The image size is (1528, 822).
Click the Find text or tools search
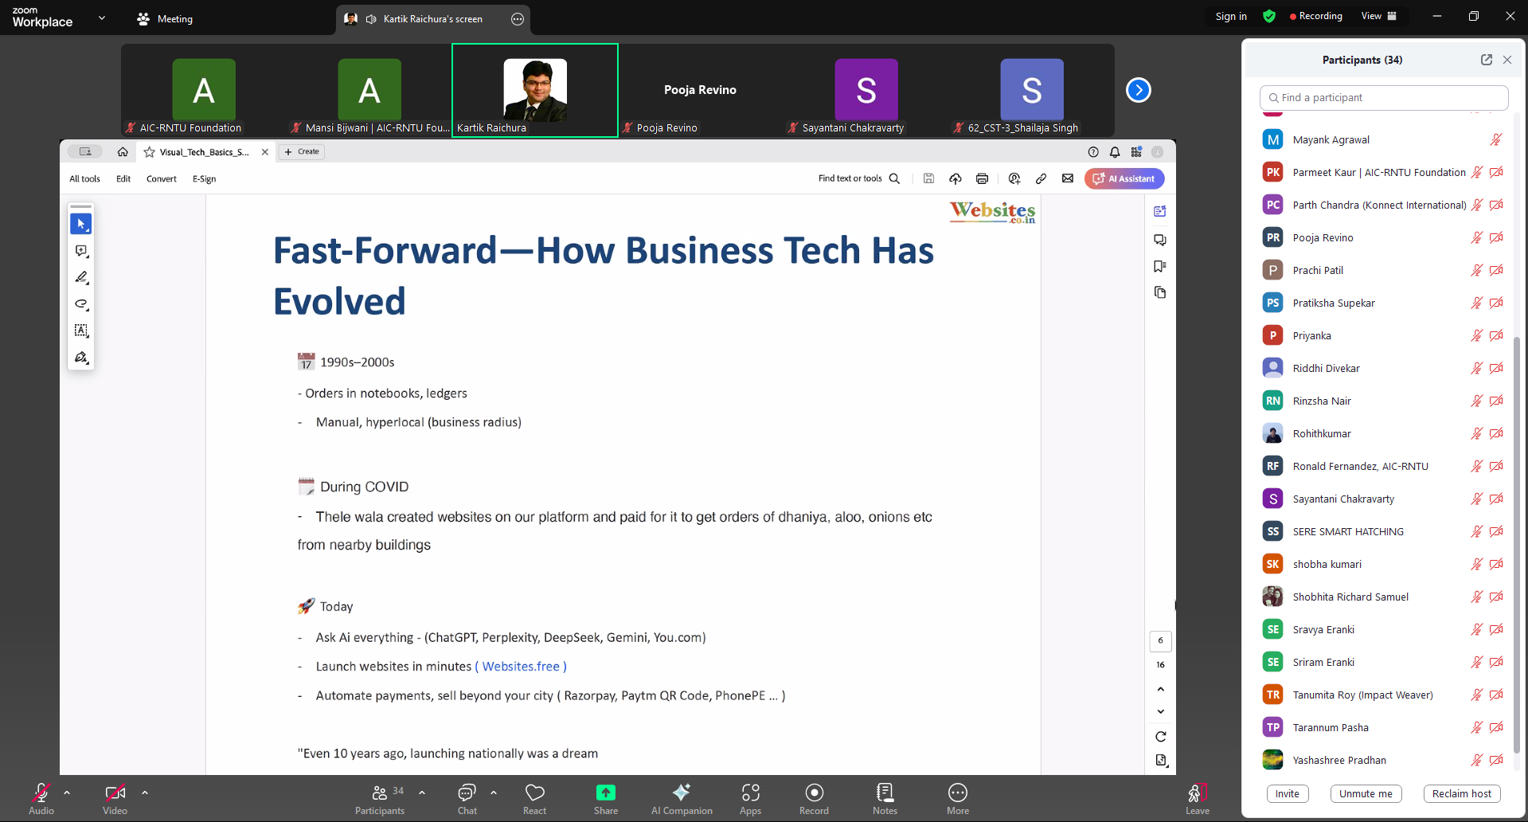point(858,178)
